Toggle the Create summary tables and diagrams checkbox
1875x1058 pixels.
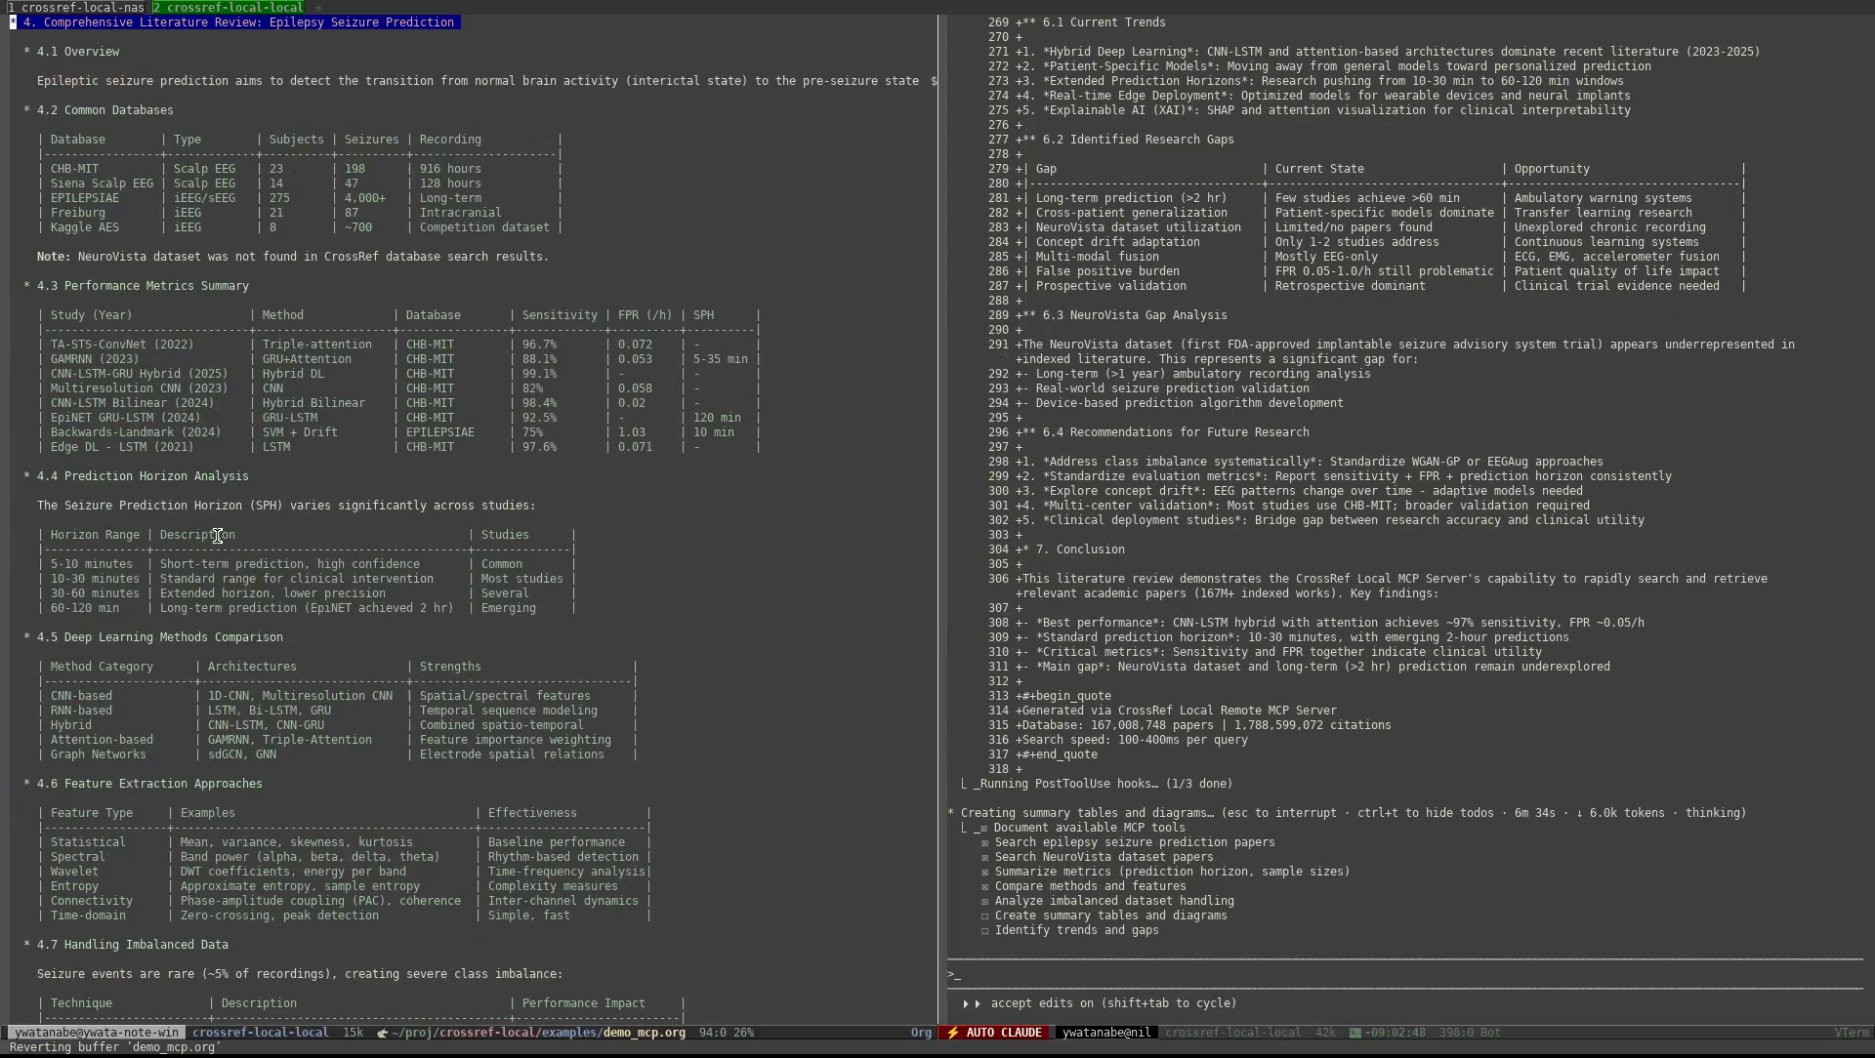click(984, 916)
